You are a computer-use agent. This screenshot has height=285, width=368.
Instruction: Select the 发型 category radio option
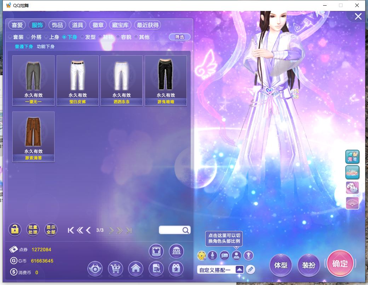click(88, 37)
